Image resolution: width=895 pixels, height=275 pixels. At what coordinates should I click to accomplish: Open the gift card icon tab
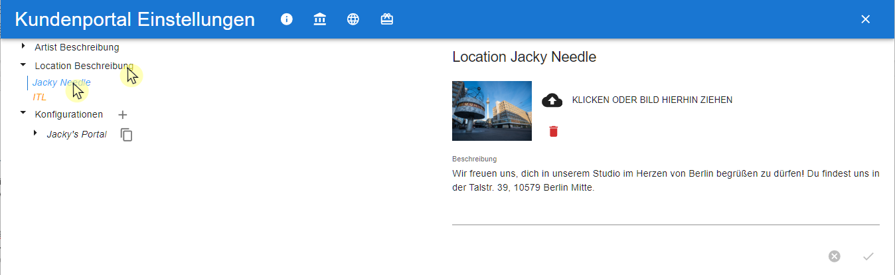pyautogui.click(x=386, y=19)
